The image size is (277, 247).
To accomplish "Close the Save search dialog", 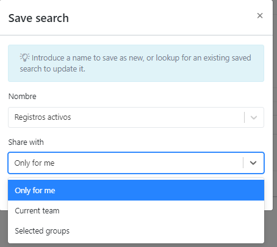I will click(x=260, y=16).
